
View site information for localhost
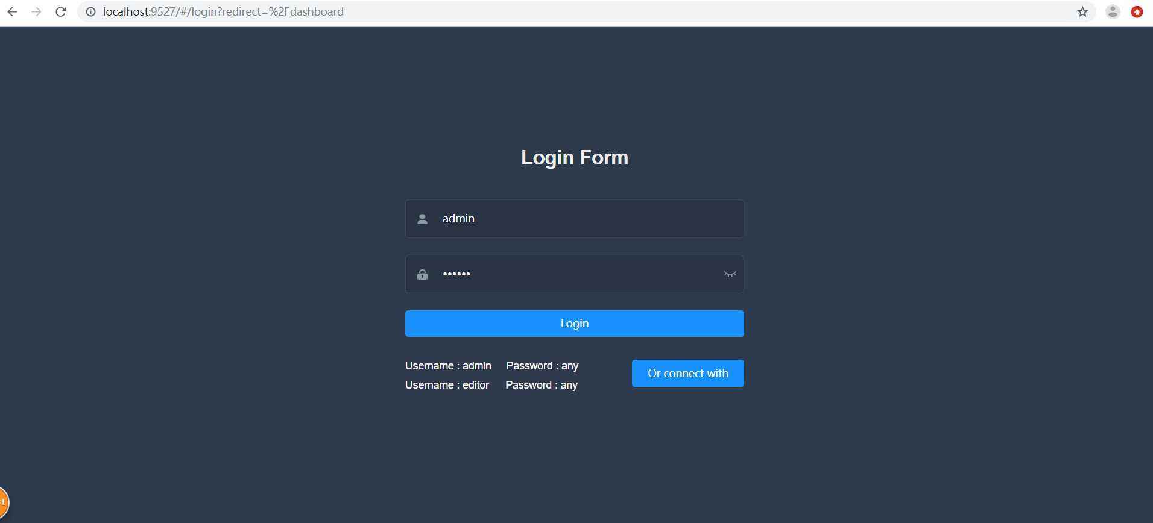tap(90, 11)
